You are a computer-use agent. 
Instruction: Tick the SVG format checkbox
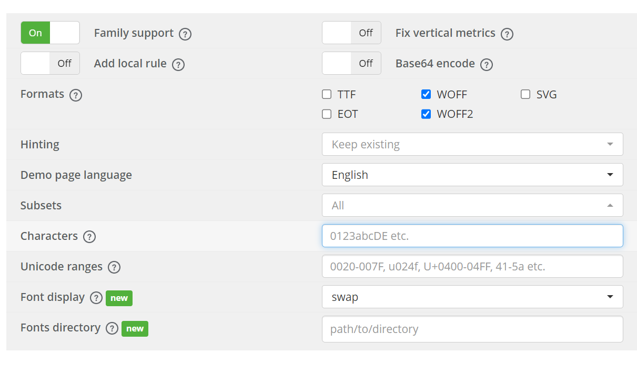coord(525,95)
